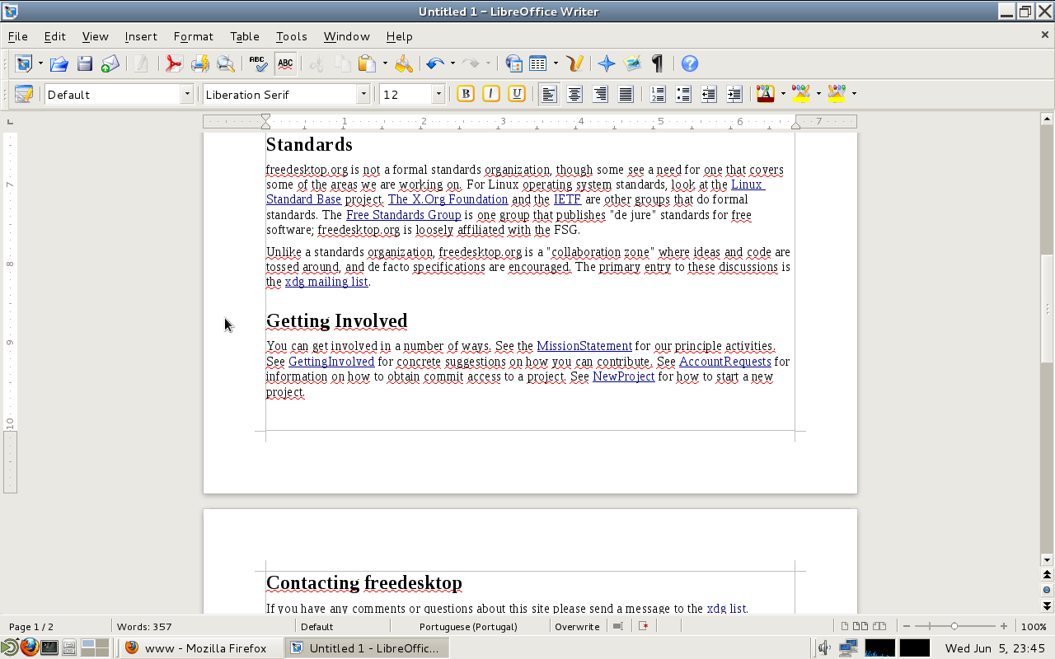1055x659 pixels.
Task: Open the Format menu
Action: pos(193,36)
